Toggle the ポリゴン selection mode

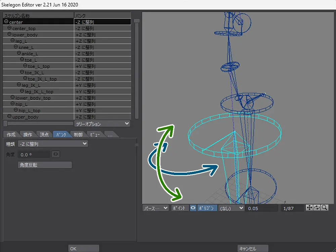click(x=207, y=208)
